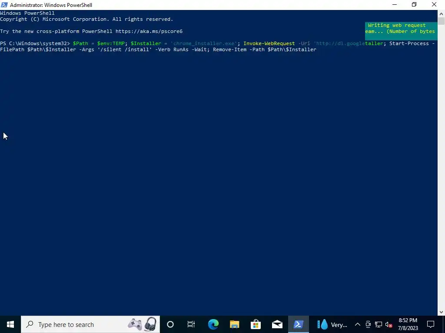Open the Windows Start menu
The width and height of the screenshot is (445, 333).
(10, 324)
